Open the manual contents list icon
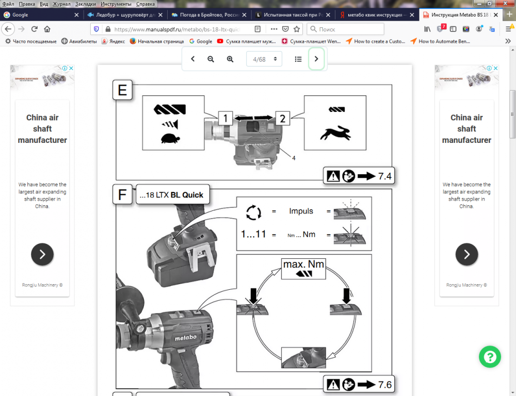This screenshot has width=516, height=396. [298, 59]
